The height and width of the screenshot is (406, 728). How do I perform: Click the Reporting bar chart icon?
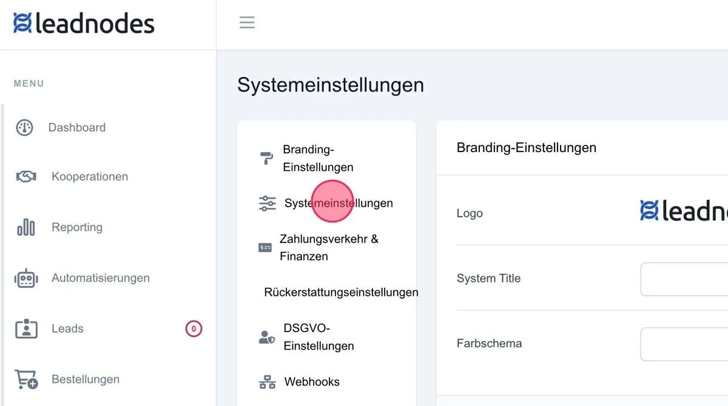click(x=25, y=228)
